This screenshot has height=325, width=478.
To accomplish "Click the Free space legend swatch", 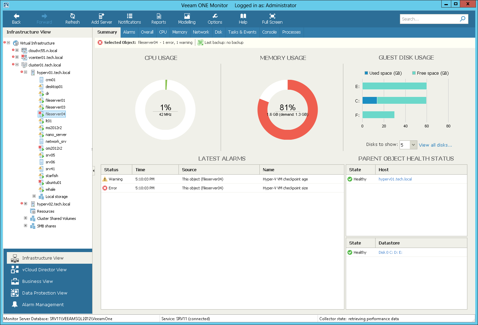I will (x=414, y=73).
